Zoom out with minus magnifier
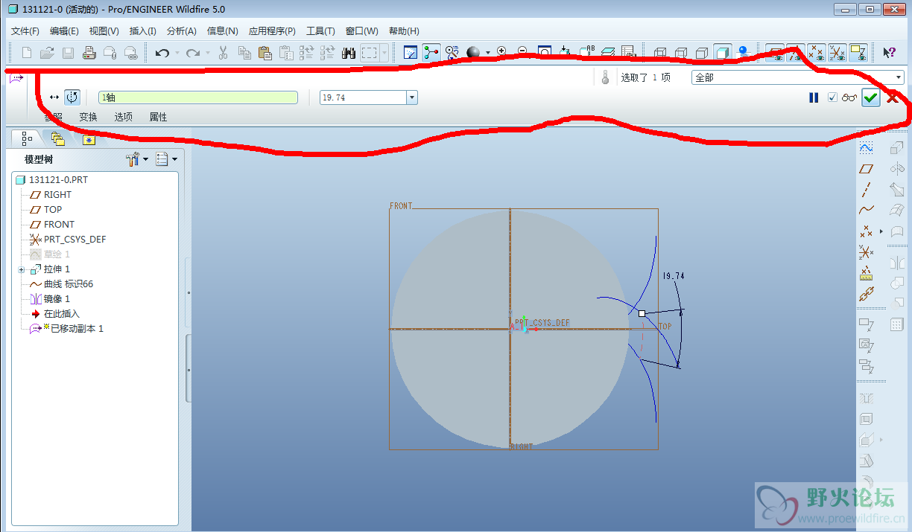Viewport: 912px width, 532px height. (x=522, y=51)
